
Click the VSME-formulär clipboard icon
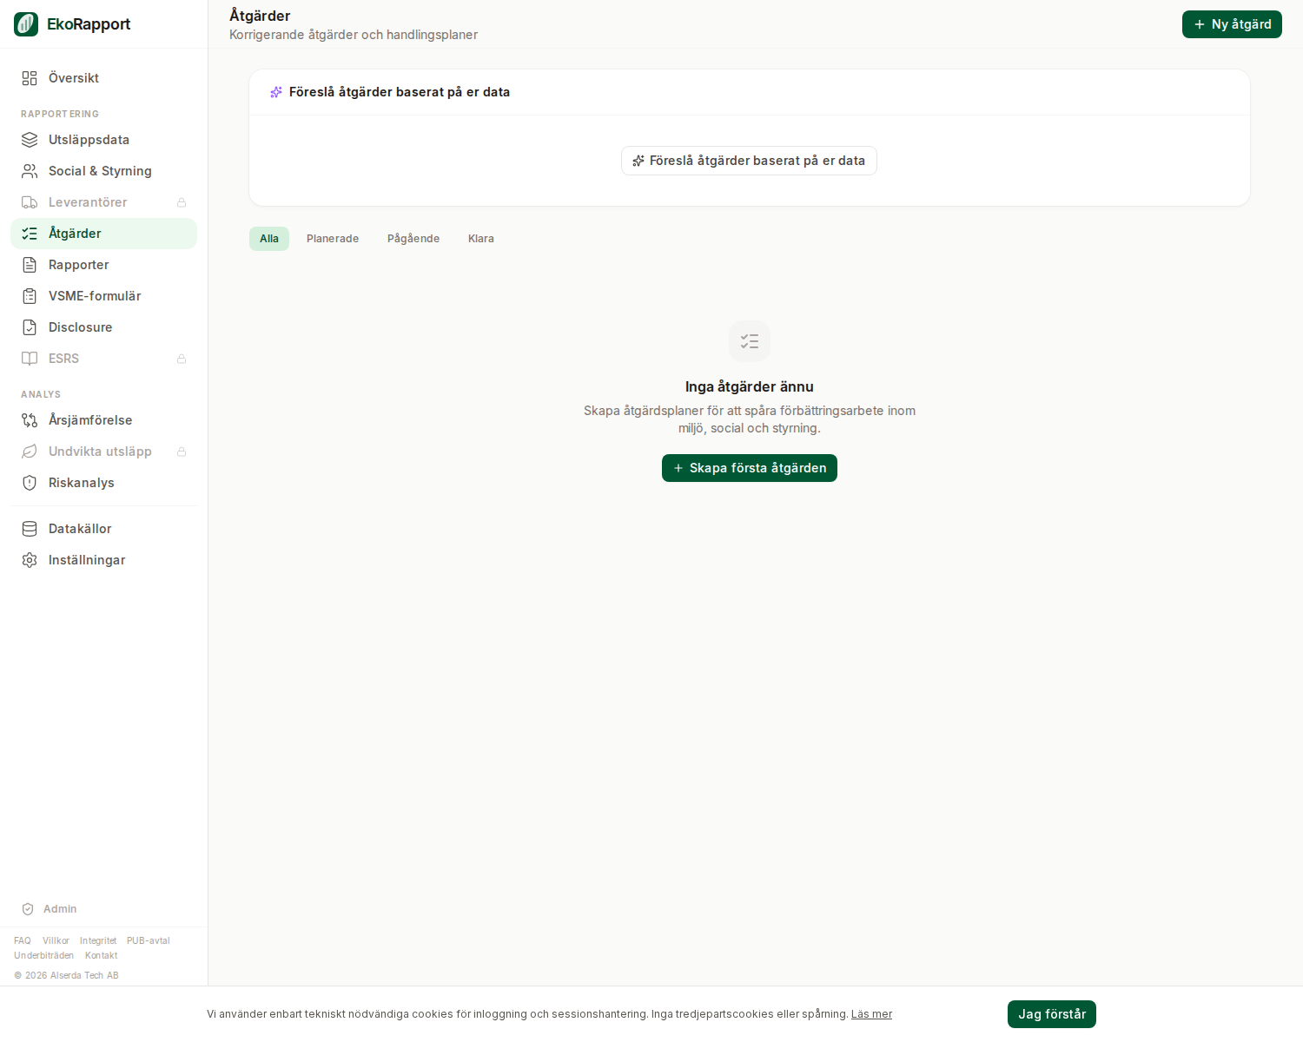(x=30, y=296)
